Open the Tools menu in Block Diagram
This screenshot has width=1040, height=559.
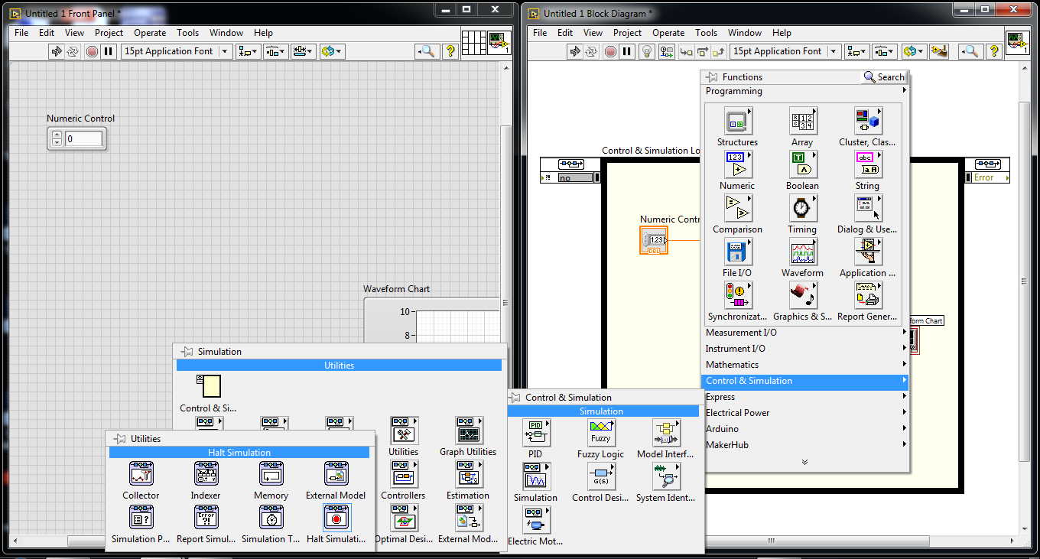[706, 33]
